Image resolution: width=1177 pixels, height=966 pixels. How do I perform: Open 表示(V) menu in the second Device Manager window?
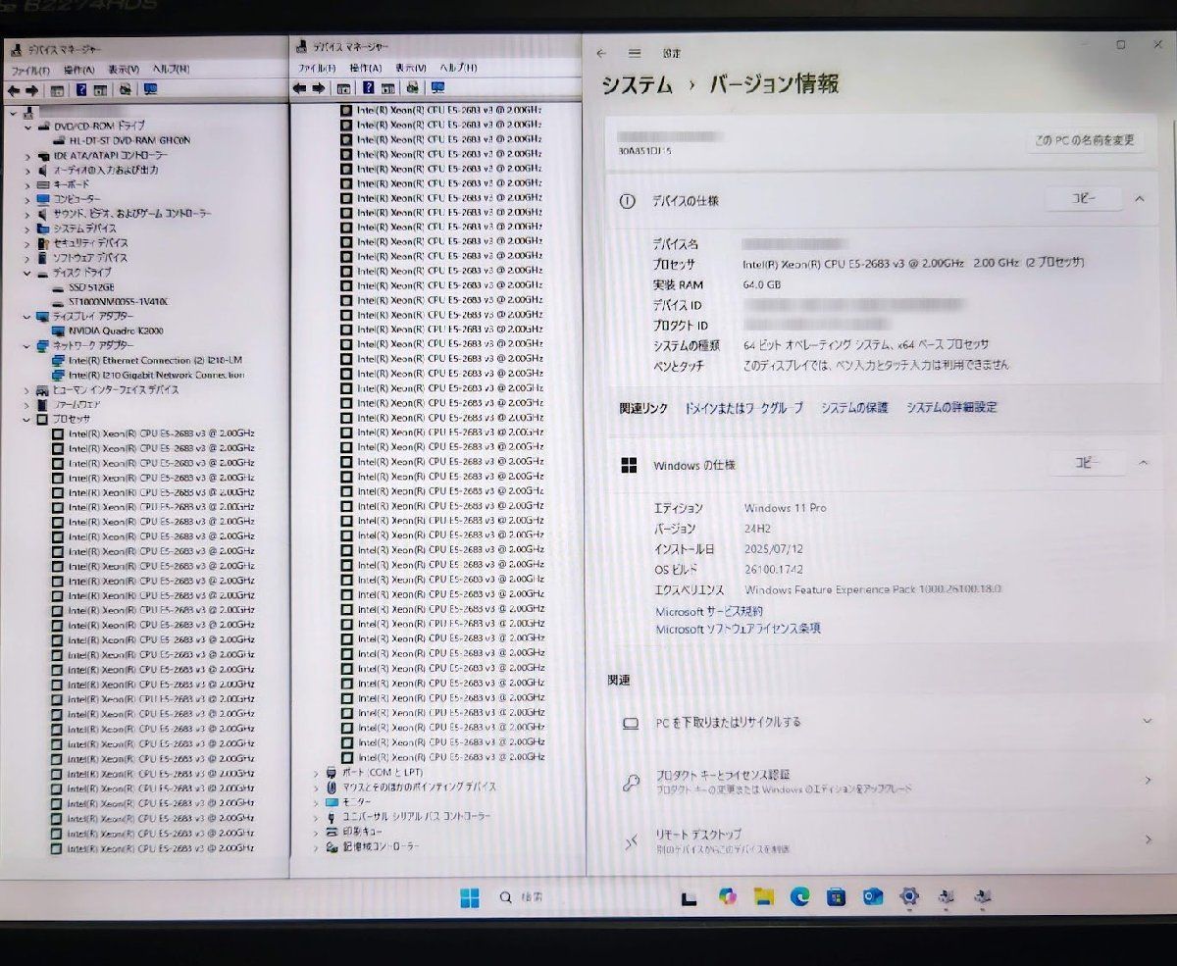click(411, 68)
